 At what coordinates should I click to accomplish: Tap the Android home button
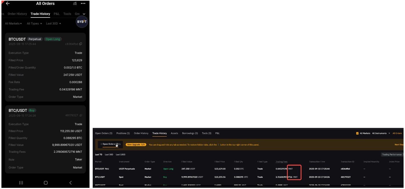tap(46, 183)
